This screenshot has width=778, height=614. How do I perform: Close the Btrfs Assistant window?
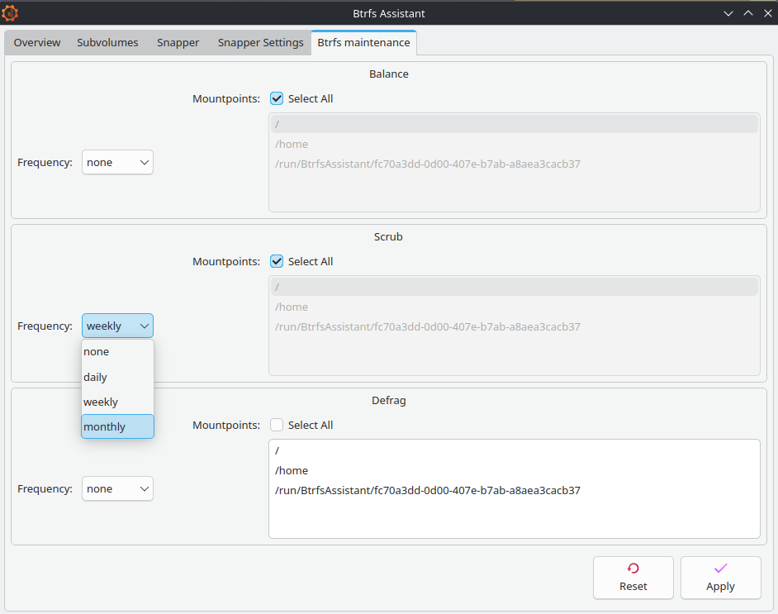click(768, 13)
